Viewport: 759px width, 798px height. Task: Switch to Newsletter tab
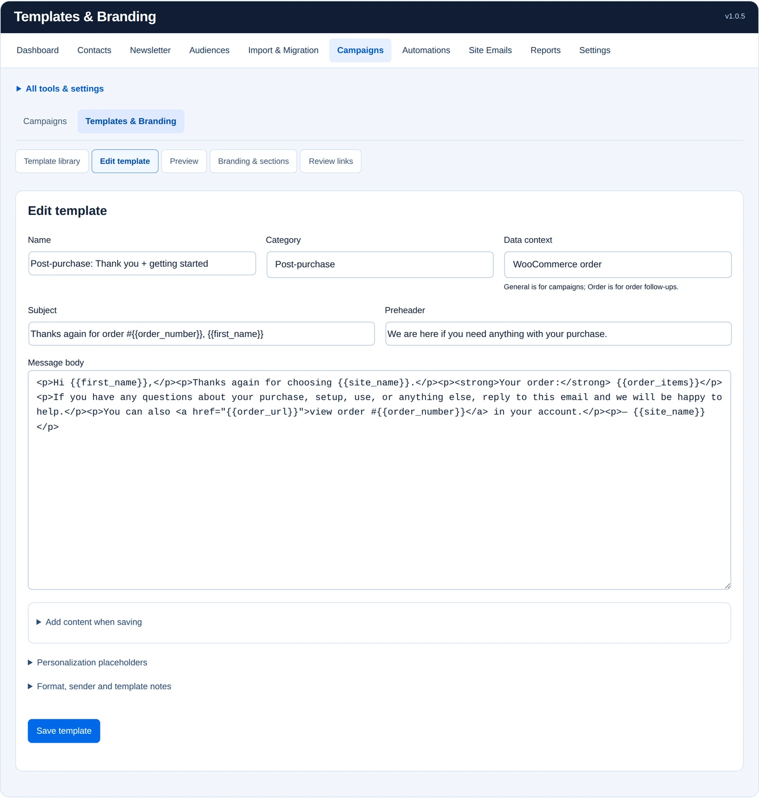coord(150,50)
